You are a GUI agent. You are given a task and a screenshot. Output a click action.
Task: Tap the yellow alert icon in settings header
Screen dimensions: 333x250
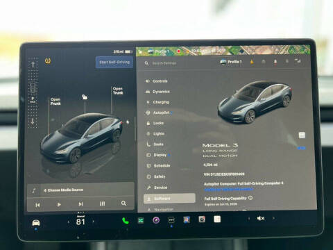252,62
